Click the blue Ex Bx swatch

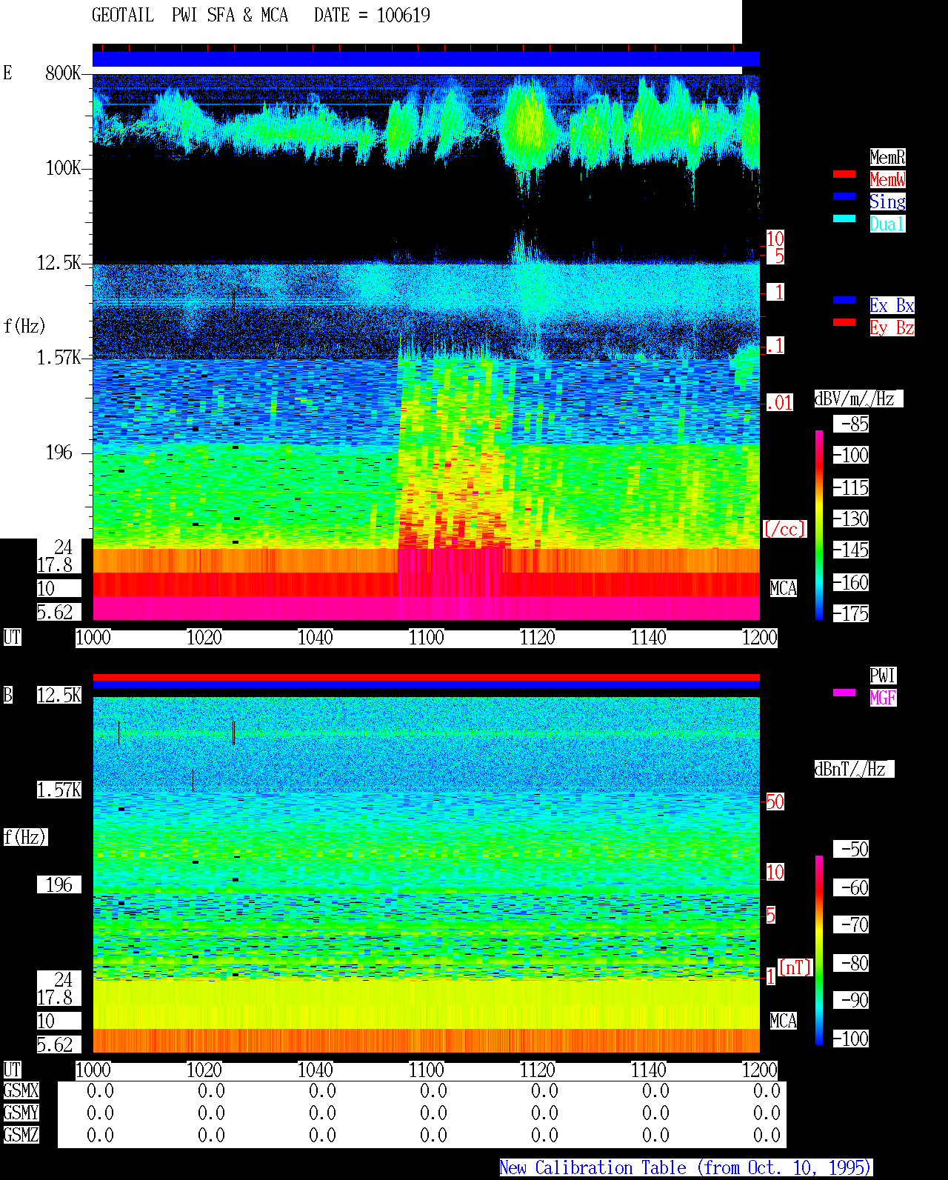click(844, 300)
